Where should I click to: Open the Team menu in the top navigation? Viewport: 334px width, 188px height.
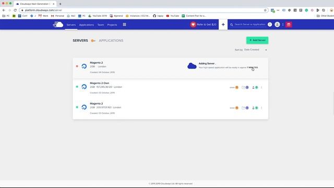pyautogui.click(x=101, y=25)
